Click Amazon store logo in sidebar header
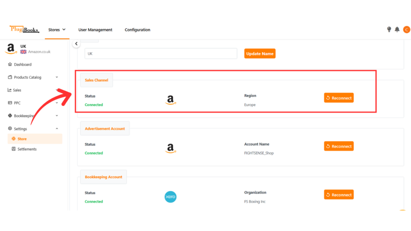 [11, 49]
